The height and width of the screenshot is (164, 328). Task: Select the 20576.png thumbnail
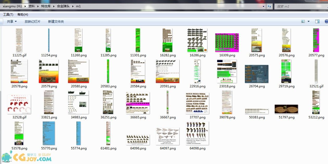[x=287, y=40]
